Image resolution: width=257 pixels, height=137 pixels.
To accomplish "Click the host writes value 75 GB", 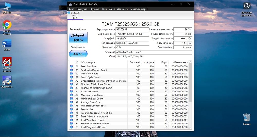I will click(x=183, y=34).
